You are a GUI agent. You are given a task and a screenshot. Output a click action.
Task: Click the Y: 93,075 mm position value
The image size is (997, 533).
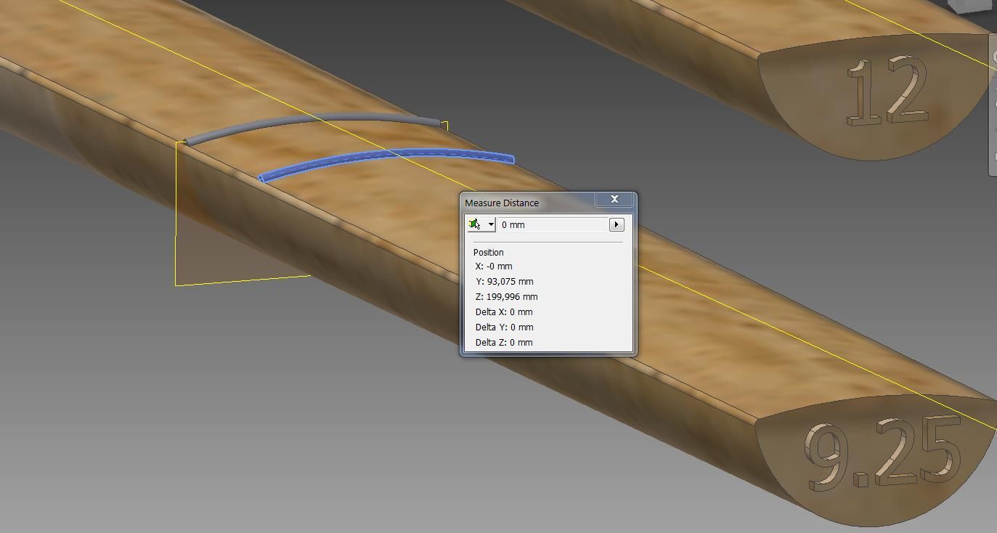(505, 281)
